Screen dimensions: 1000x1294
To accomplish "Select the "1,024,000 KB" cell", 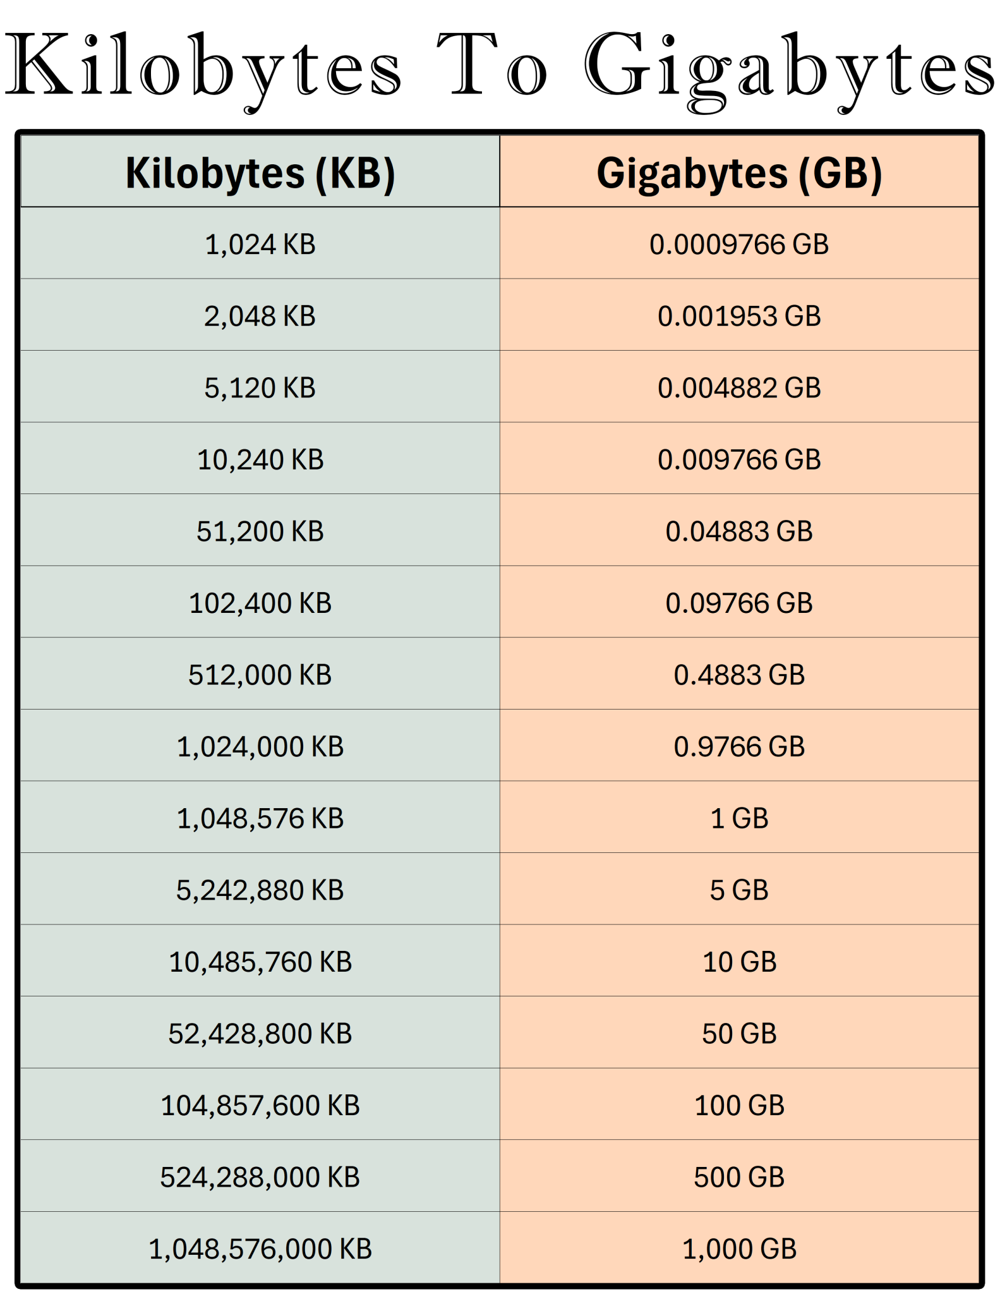I will (x=260, y=747).
